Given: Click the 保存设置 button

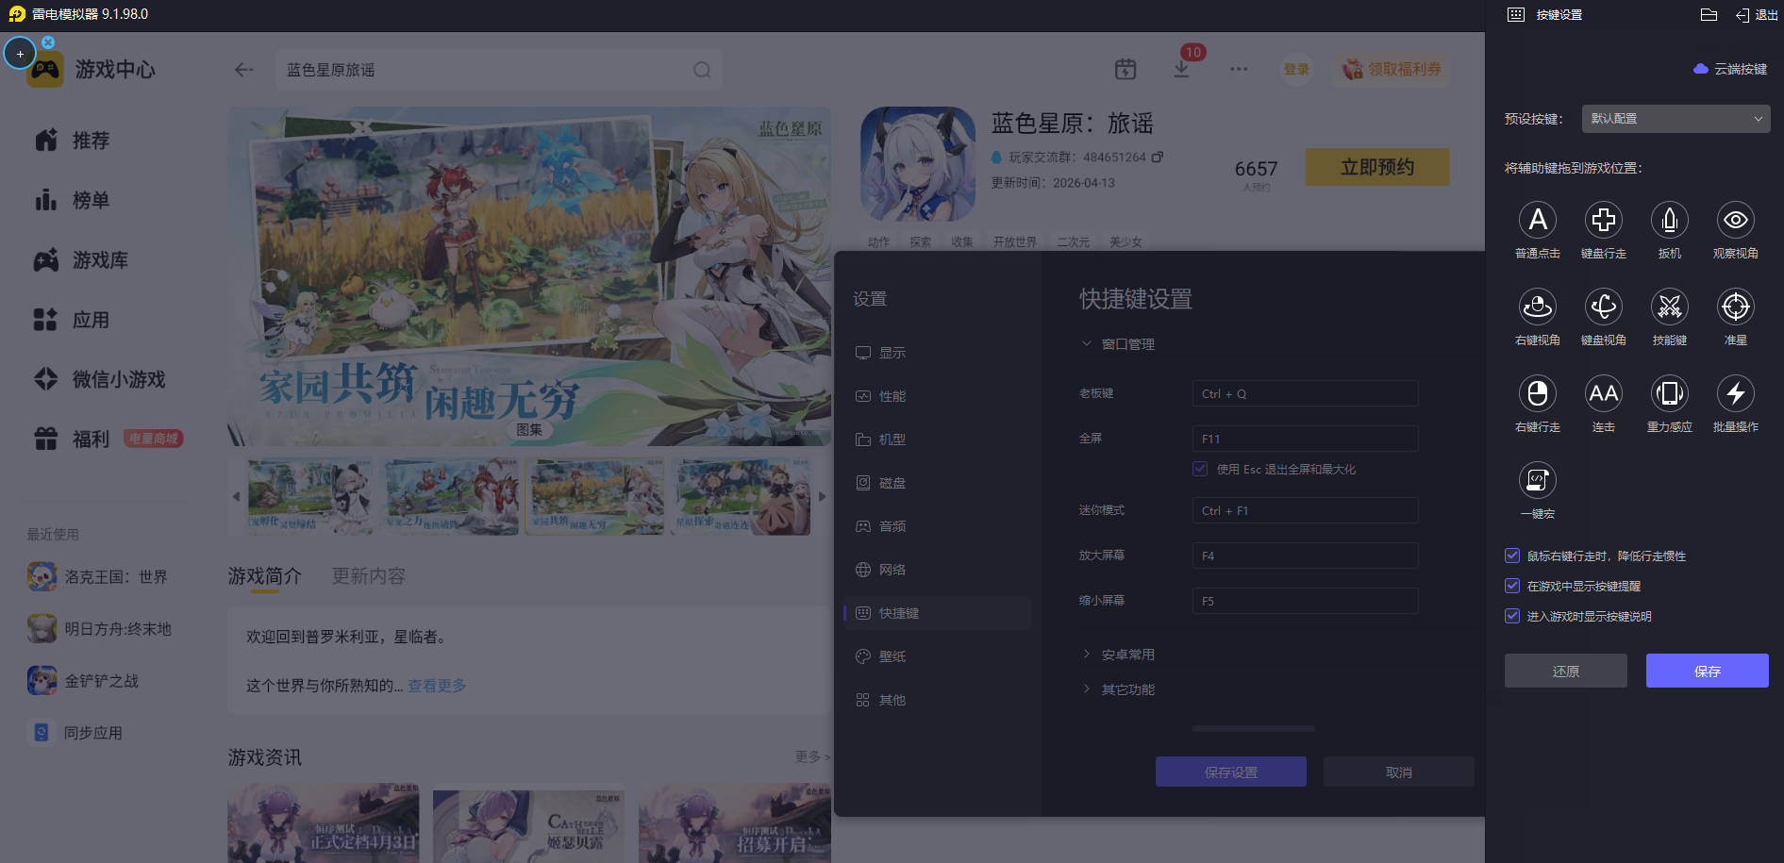Looking at the screenshot, I should pos(1231,772).
